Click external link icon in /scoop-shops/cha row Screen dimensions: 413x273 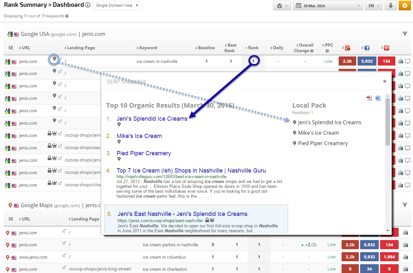pyautogui.click(x=60, y=183)
